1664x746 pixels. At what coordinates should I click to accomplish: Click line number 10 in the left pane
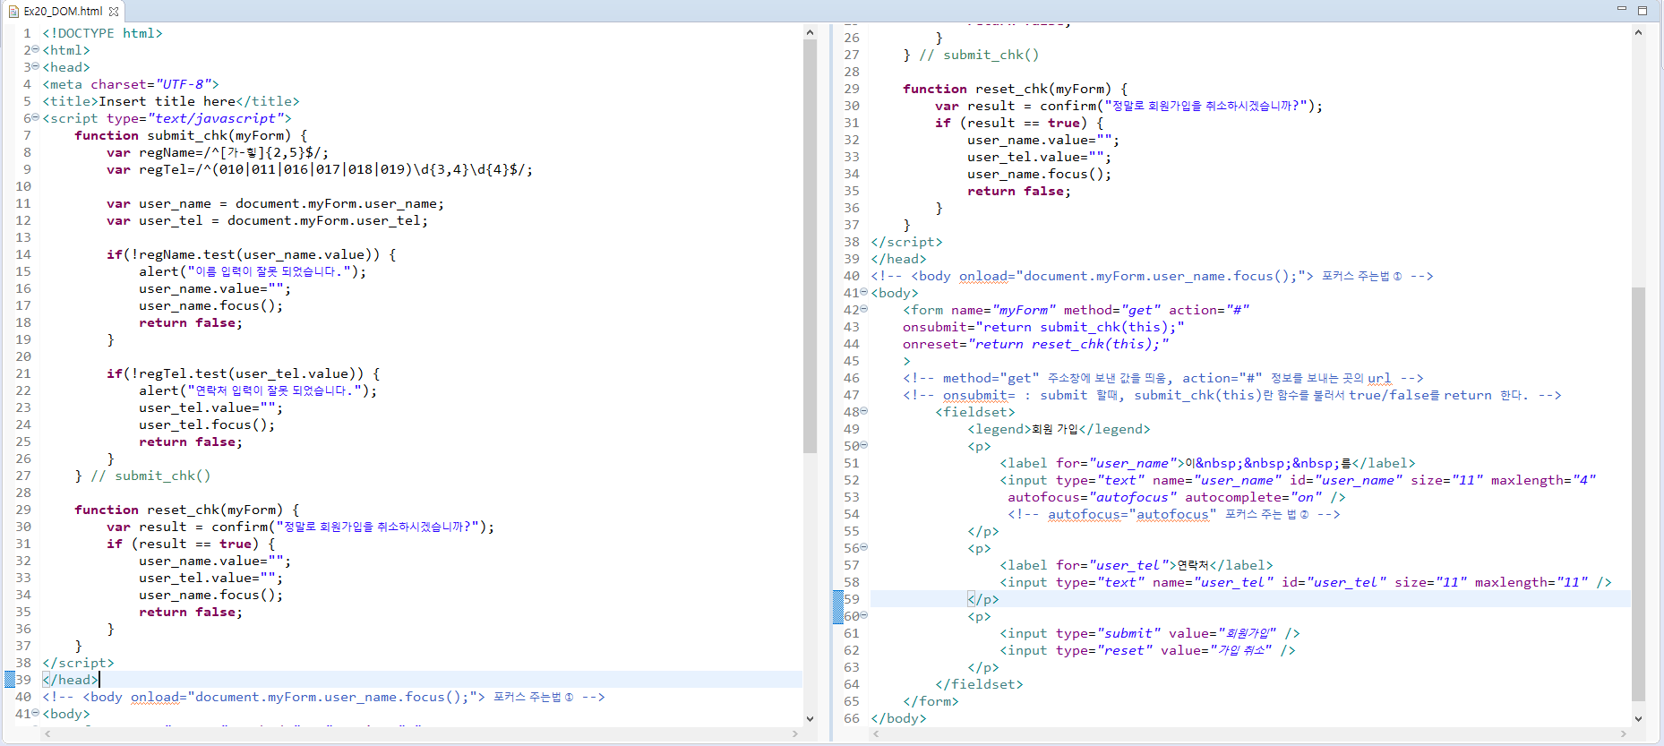coord(22,186)
